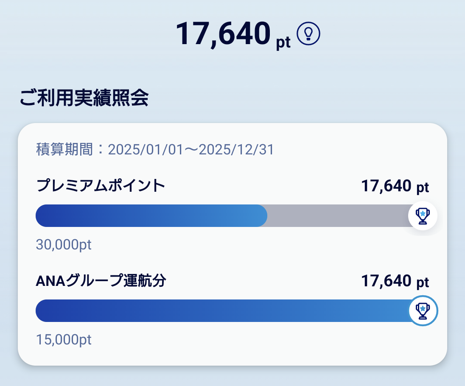Image resolution: width=465 pixels, height=386 pixels.
Task: Tap the lightbulb hint icon beside 17,640 pt
Action: [308, 34]
